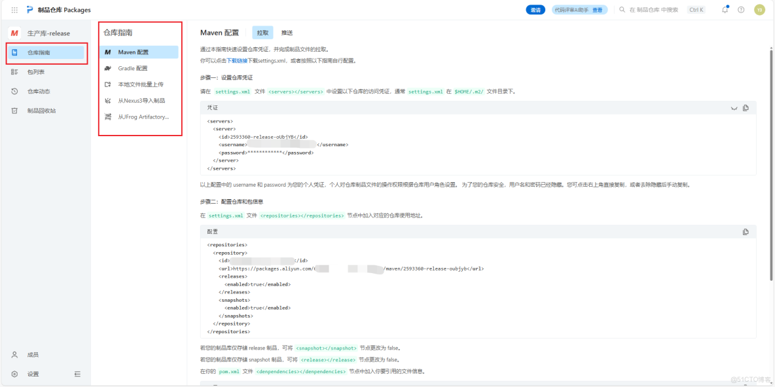Copy the 凭证 credentials snippet

click(746, 108)
